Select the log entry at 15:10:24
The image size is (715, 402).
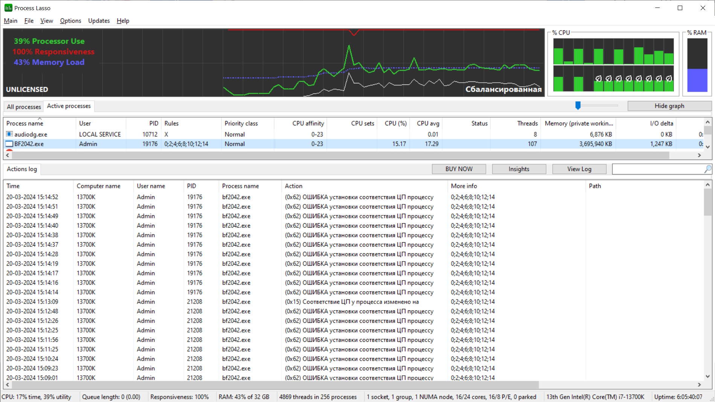[x=353, y=359]
